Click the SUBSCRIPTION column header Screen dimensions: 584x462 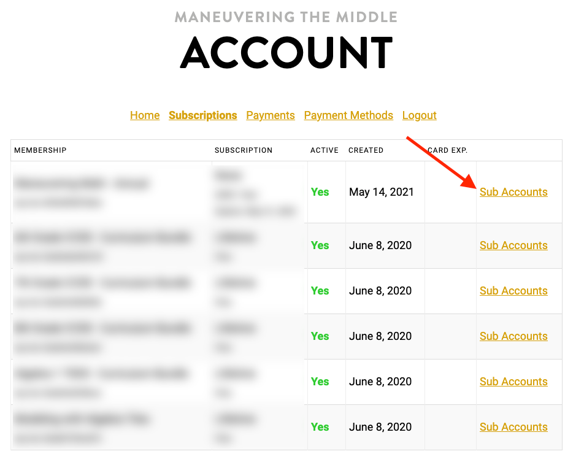(244, 150)
